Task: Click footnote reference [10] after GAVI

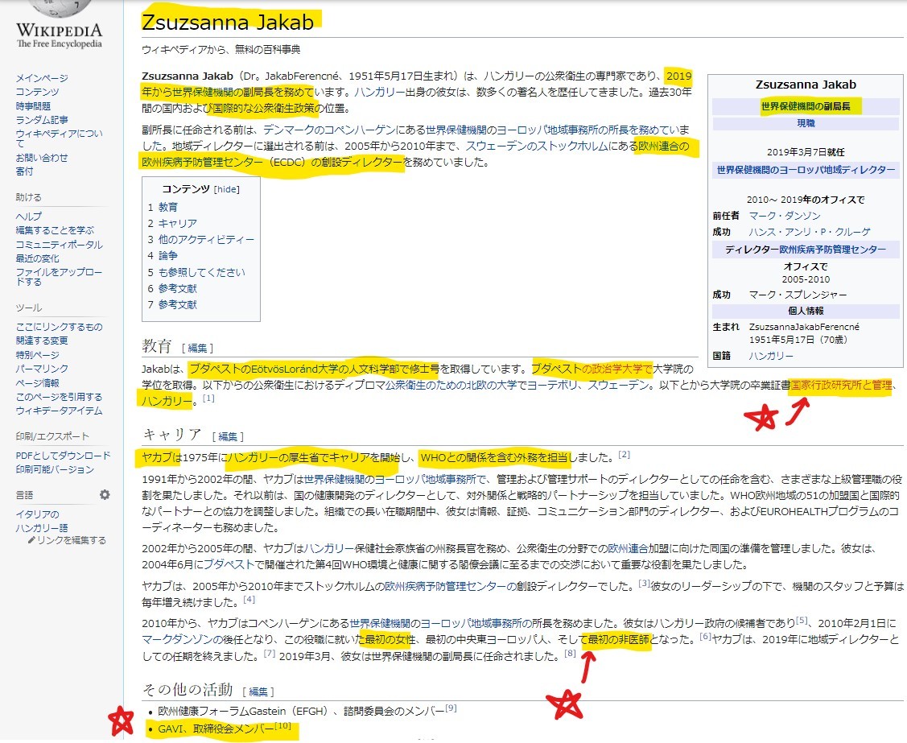Action: pos(282,725)
